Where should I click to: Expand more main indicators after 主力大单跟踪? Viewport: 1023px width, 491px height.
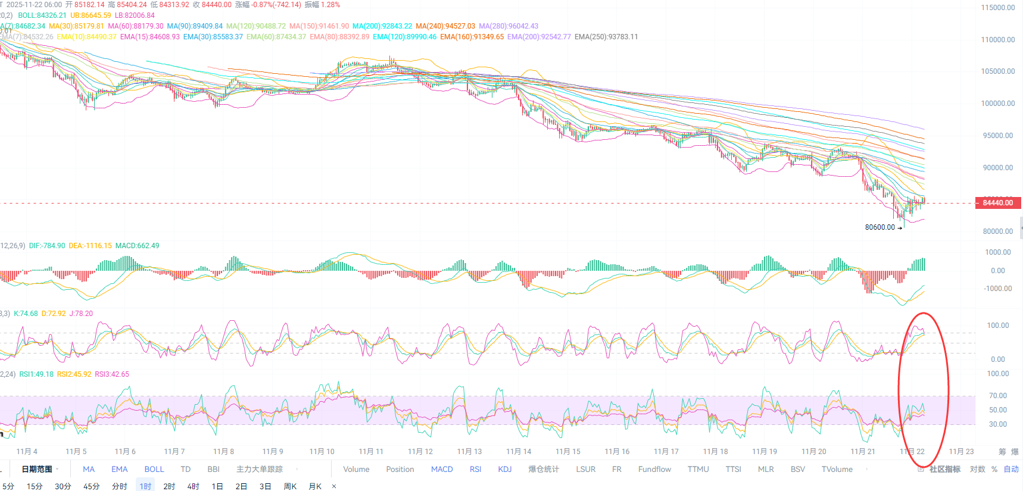tap(297, 469)
